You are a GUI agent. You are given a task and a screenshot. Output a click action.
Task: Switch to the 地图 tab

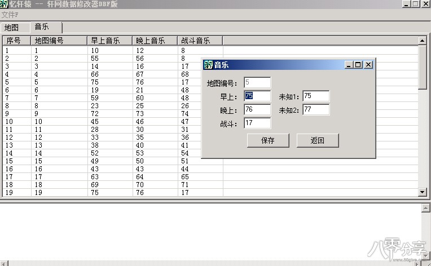(x=11, y=27)
